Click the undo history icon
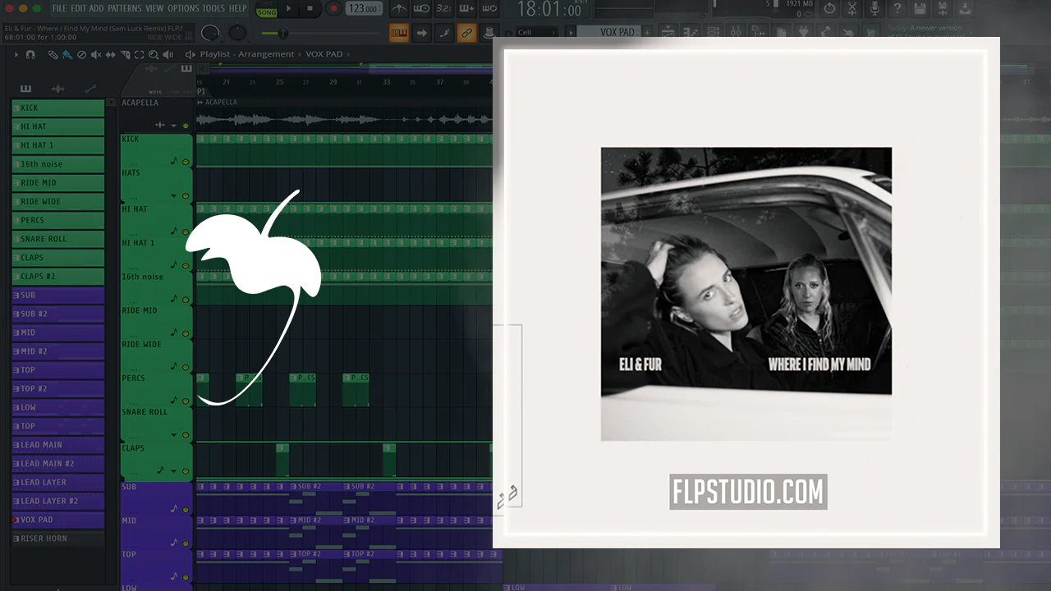Screen dimensions: 1051x591 tap(829, 9)
